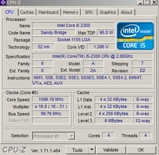
Task: Switch to the Mainboard tab
Action: click(x=48, y=12)
